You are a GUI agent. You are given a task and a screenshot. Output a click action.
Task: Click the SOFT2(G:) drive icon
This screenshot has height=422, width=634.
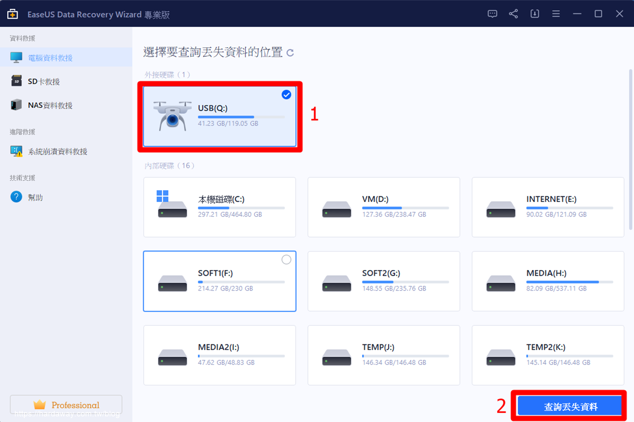[336, 283]
